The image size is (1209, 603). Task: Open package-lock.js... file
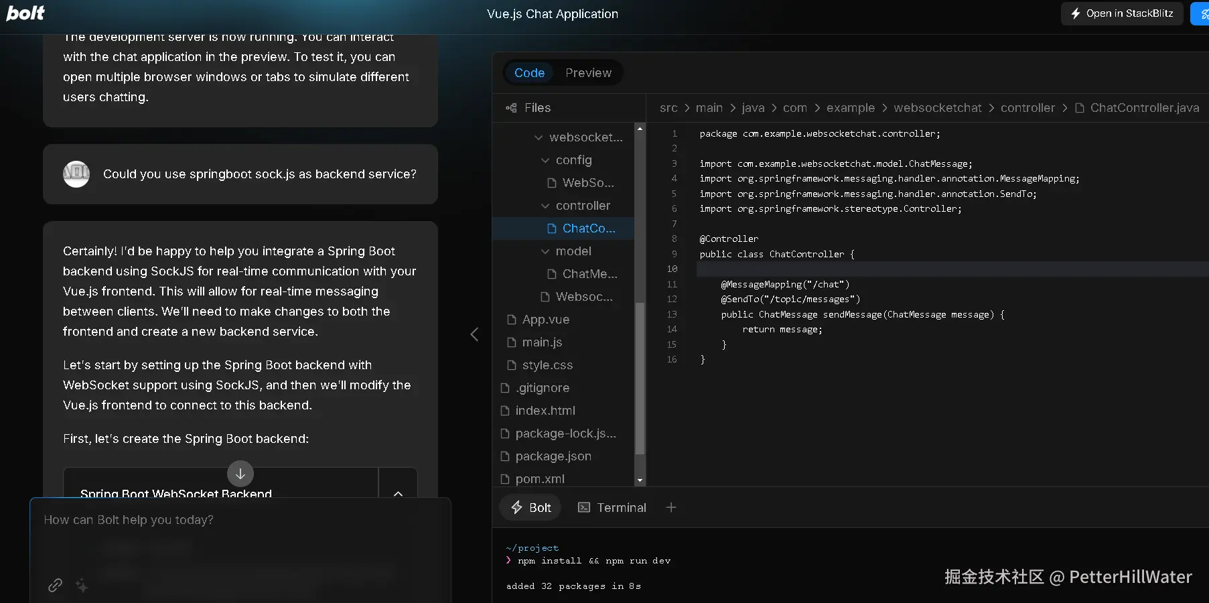558,433
